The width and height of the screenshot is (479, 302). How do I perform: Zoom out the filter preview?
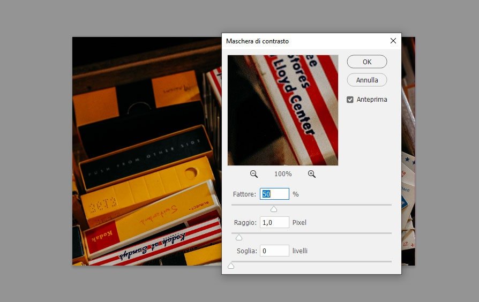[253, 174]
